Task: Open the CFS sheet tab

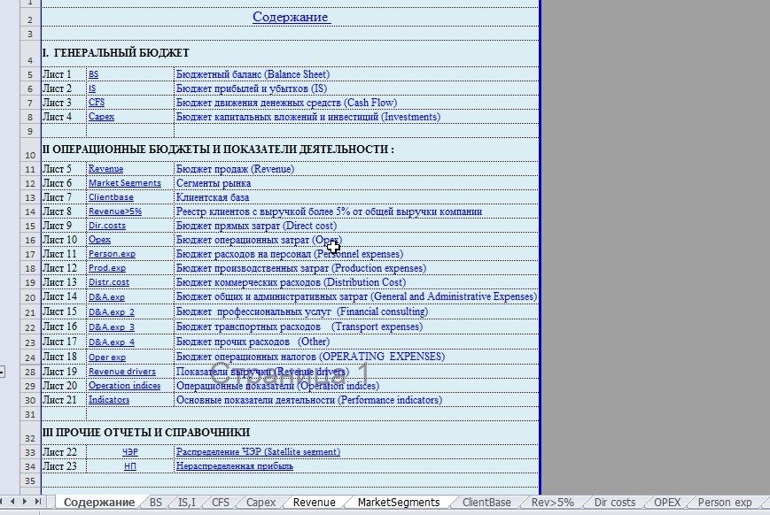Action: pyautogui.click(x=221, y=503)
